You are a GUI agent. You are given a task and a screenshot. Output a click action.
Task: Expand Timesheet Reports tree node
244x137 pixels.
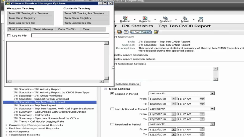[x=6, y=135]
